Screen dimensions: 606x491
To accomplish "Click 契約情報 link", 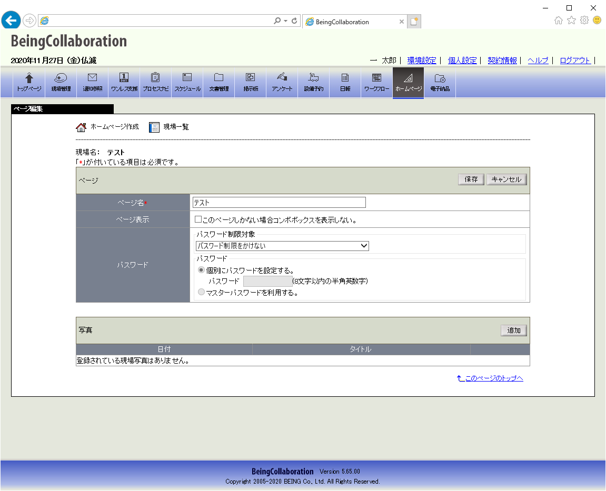I will 502,61.
